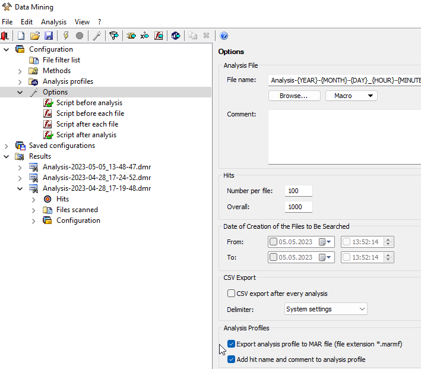Click the Hits target icon
This screenshot has width=421, height=369.
[x=48, y=199]
